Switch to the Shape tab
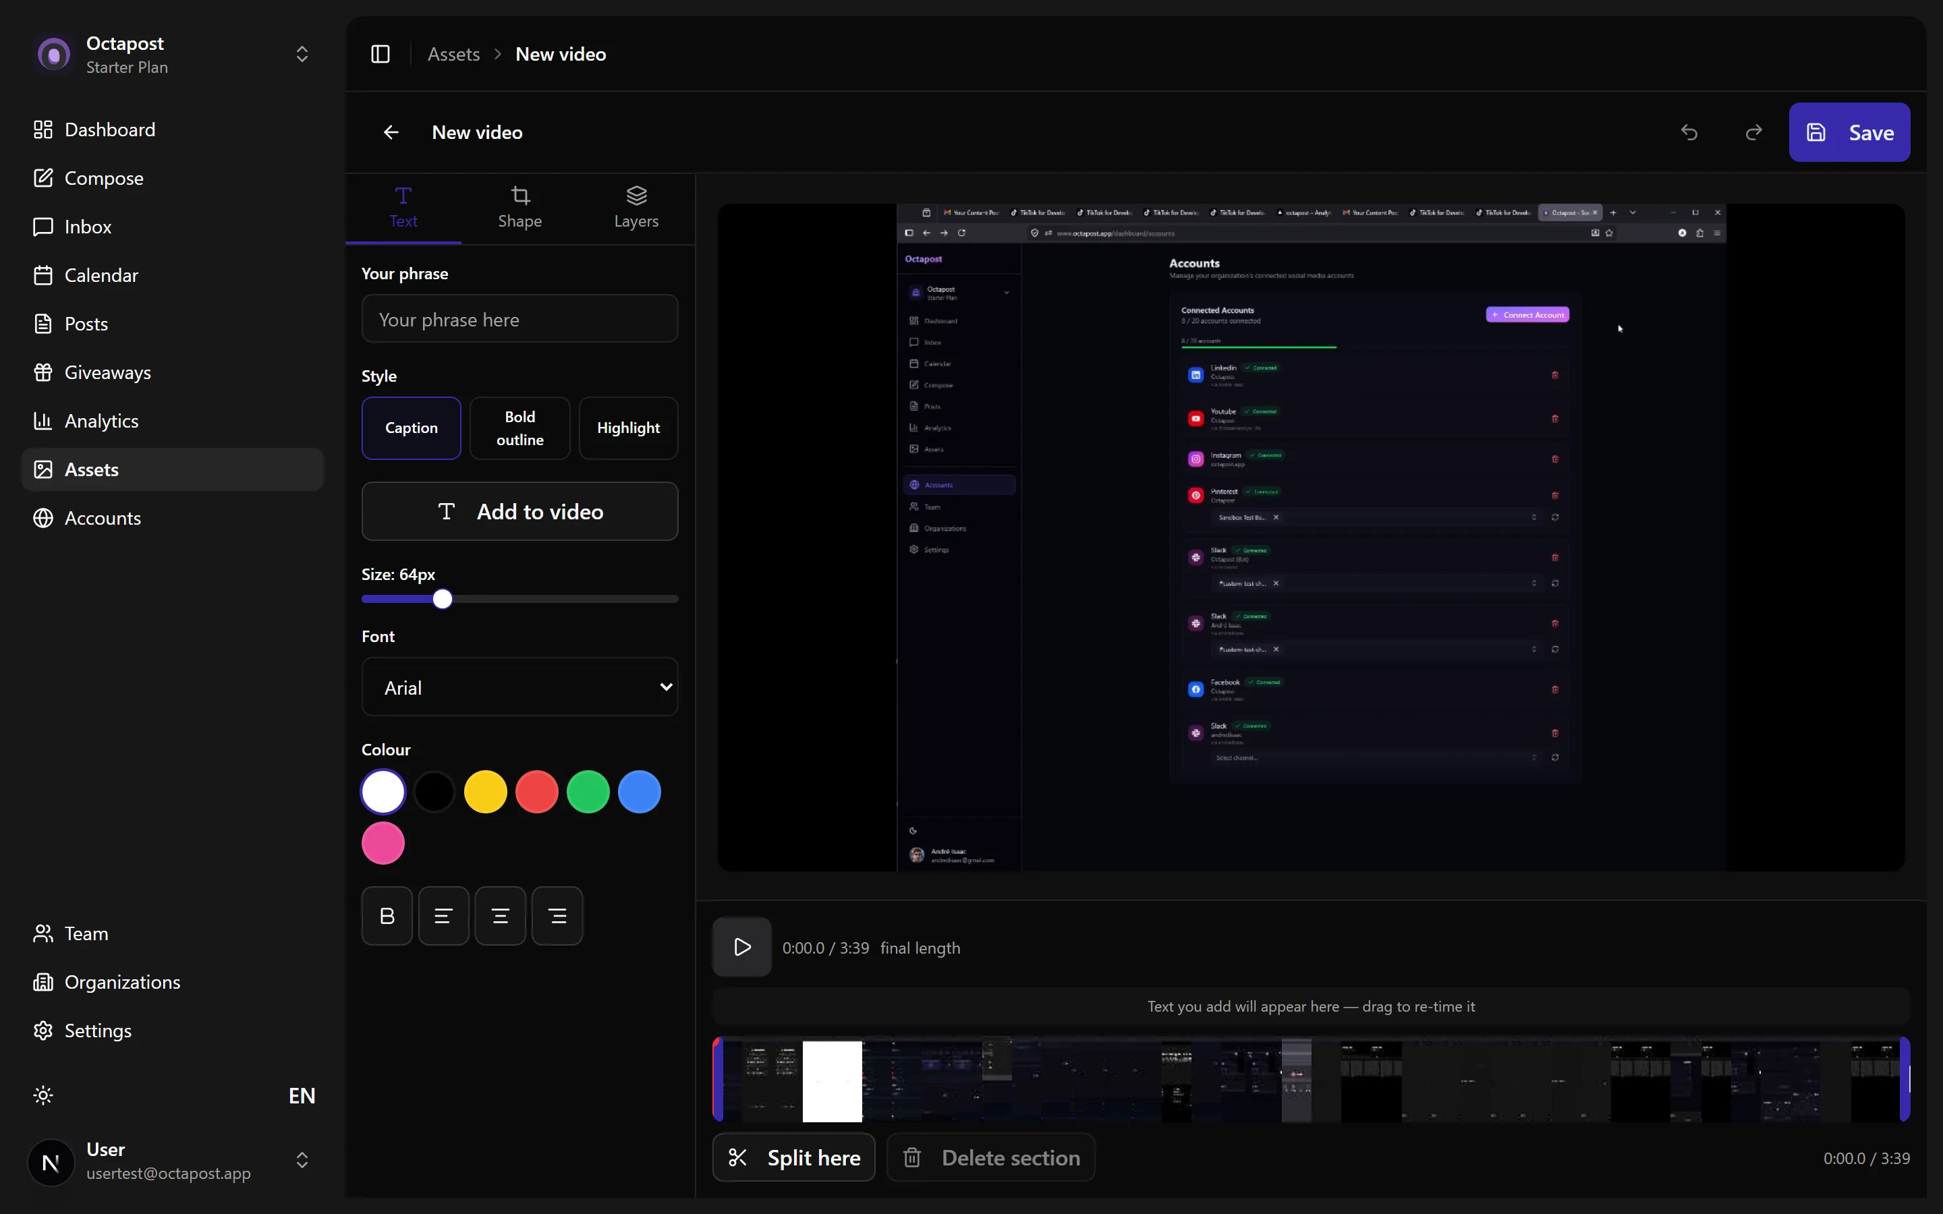The width and height of the screenshot is (1943, 1214). tap(519, 208)
